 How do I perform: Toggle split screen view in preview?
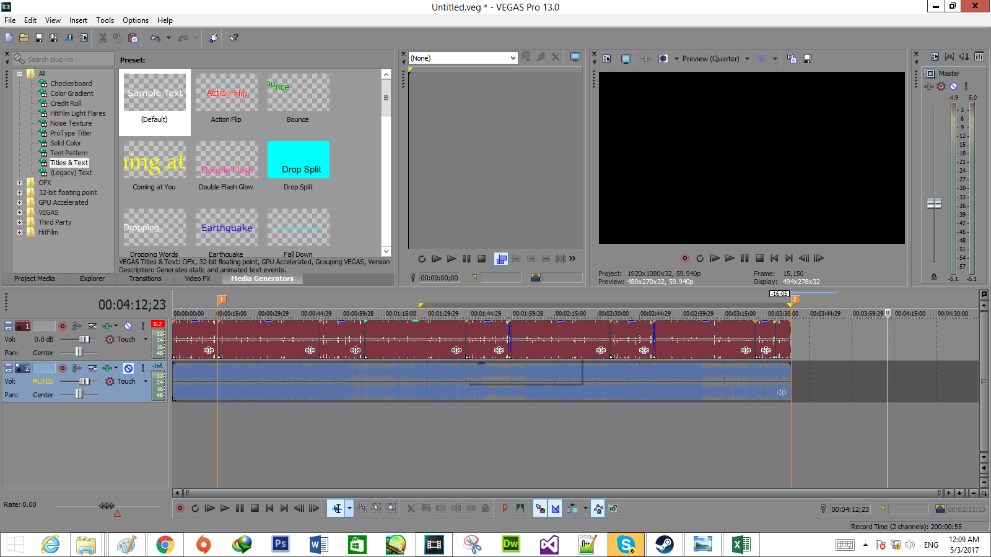(663, 59)
